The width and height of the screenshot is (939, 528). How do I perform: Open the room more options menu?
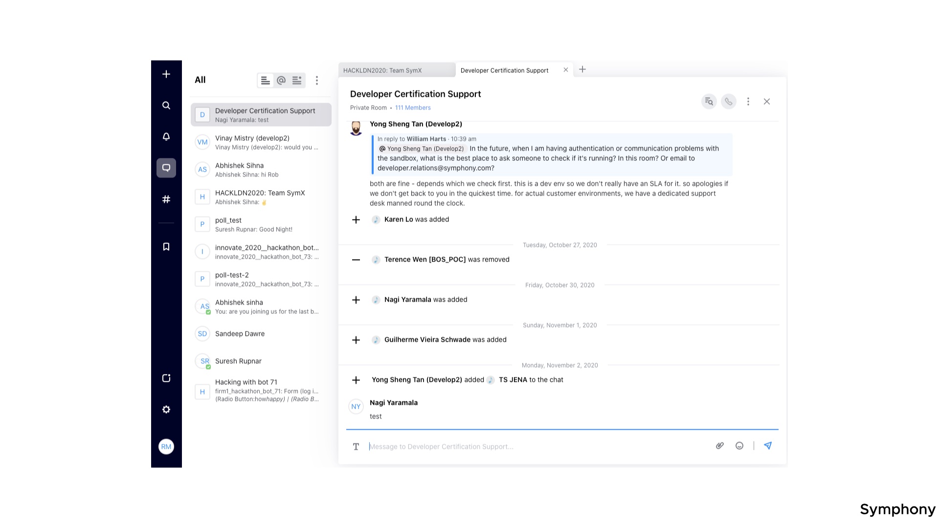pos(748,101)
